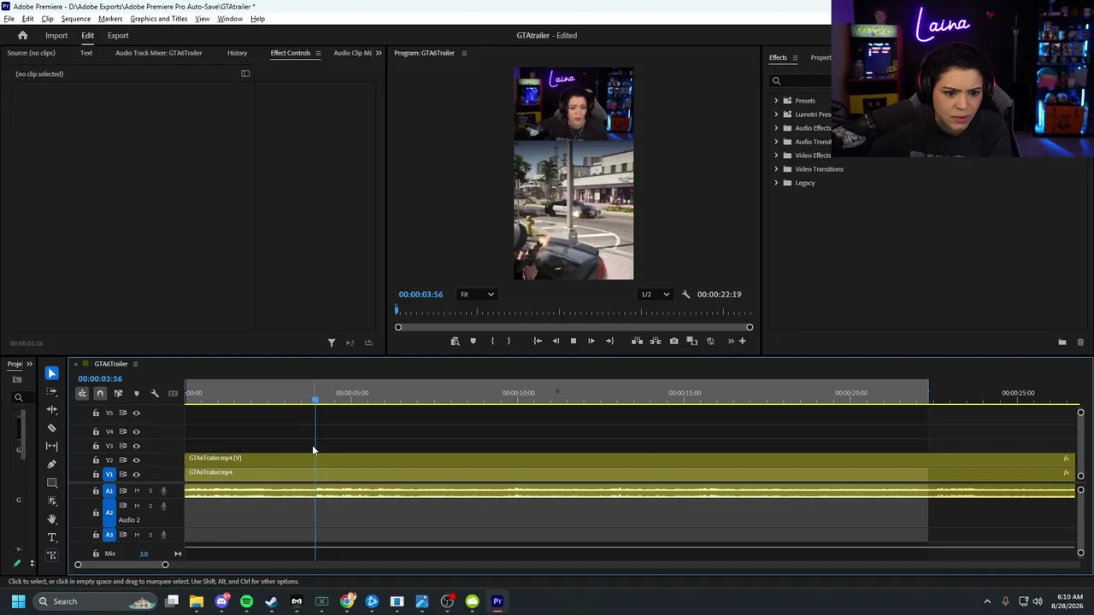Click the Extract button in Program Monitor

click(656, 342)
